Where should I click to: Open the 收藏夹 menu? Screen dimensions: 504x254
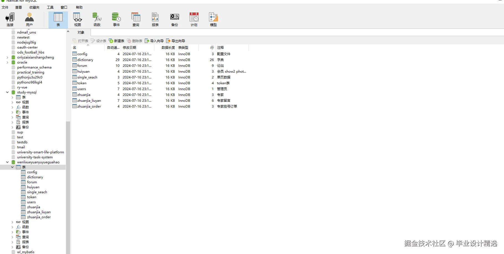34,7
